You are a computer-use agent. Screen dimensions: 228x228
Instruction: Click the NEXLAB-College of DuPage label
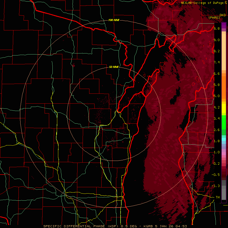tap(204, 3)
